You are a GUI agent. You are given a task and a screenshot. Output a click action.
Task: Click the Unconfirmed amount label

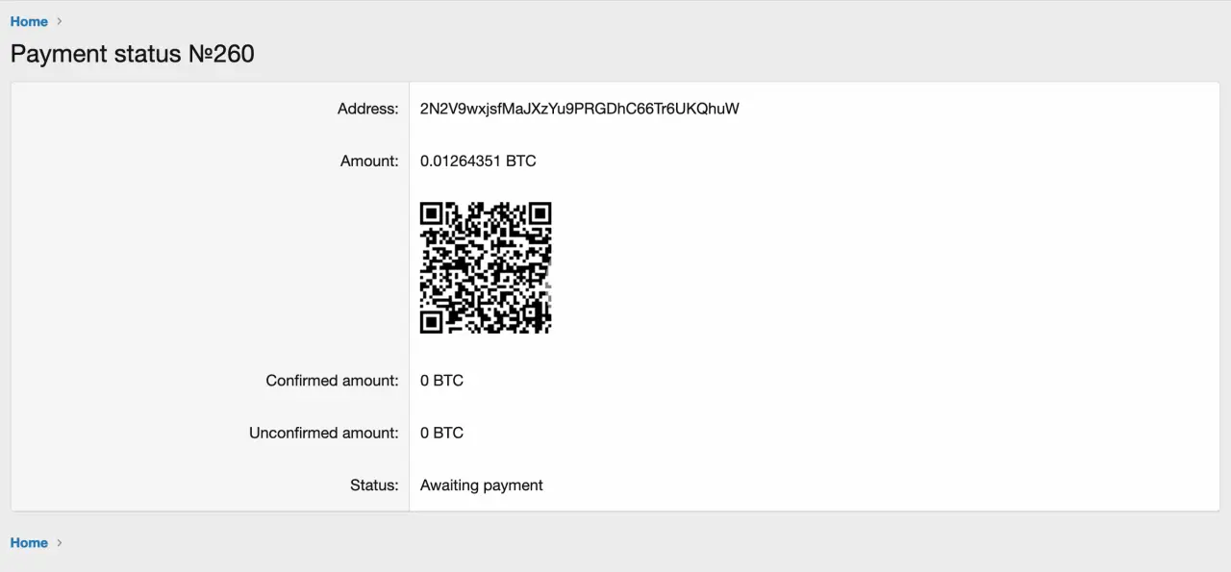click(x=323, y=433)
